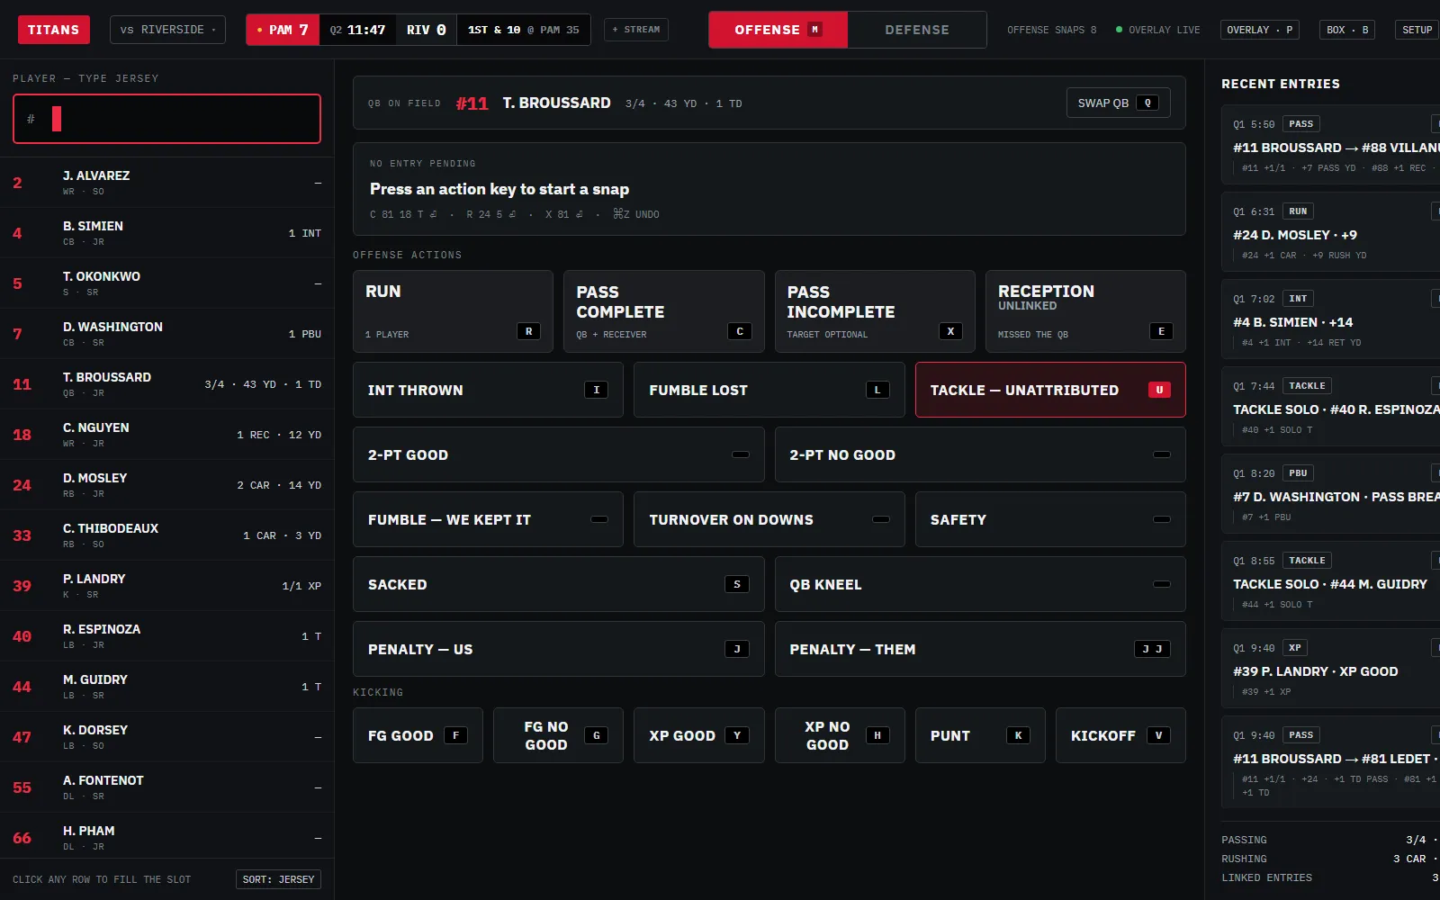Log an INT THROWN entry

tap(488, 390)
